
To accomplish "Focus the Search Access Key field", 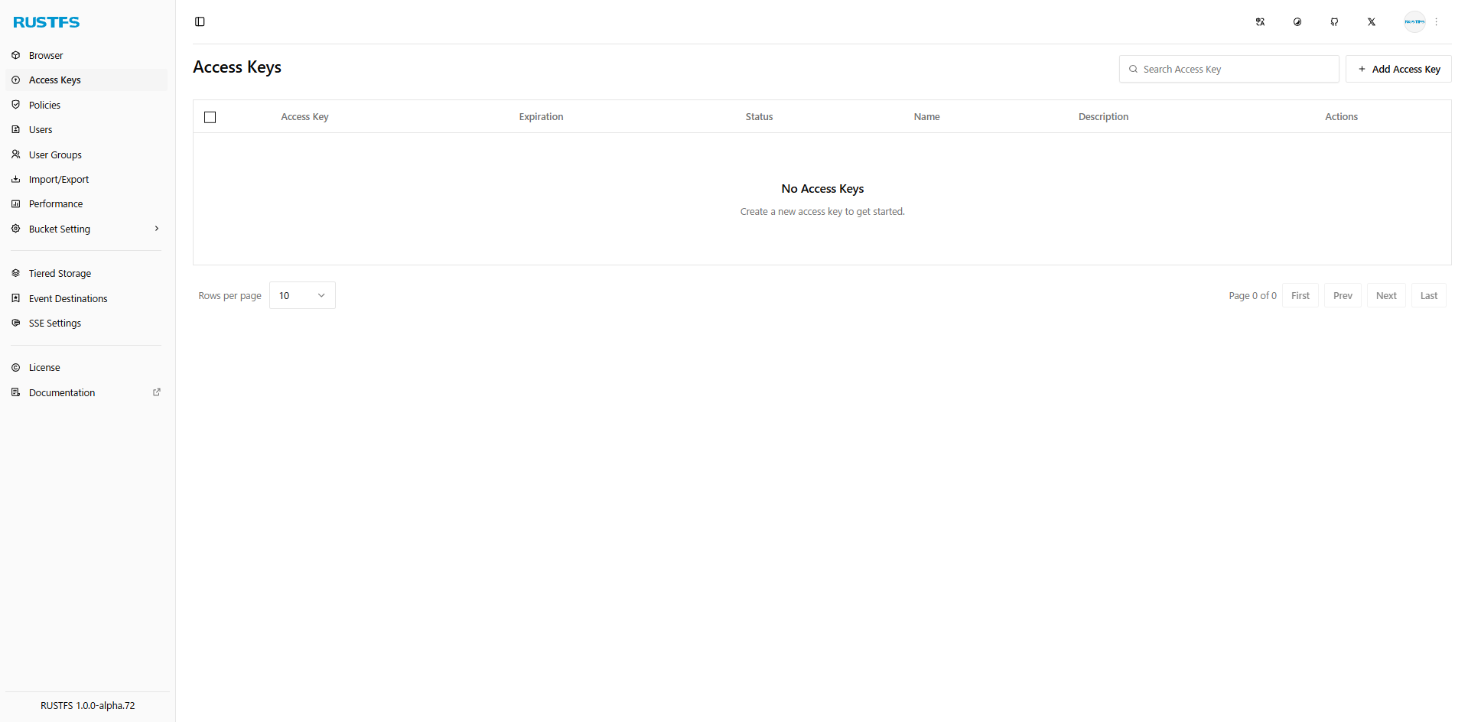I will (1229, 69).
